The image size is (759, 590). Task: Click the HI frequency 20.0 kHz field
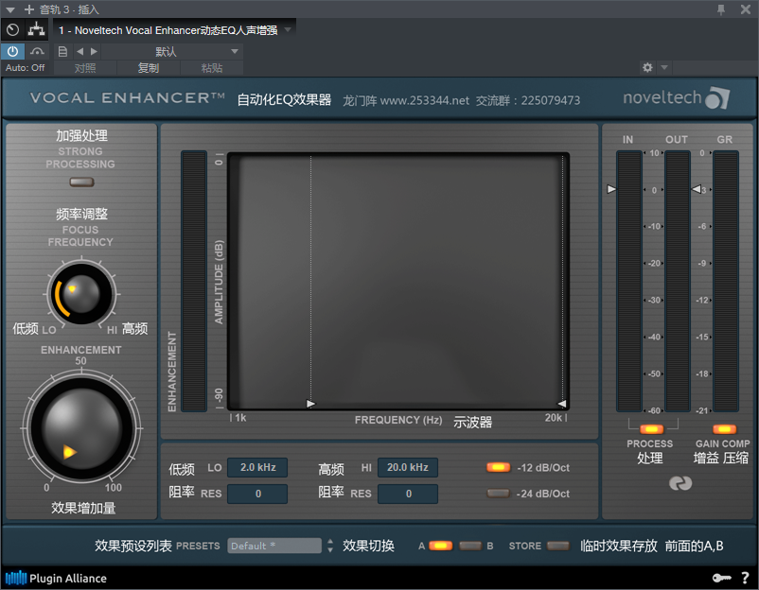(408, 468)
